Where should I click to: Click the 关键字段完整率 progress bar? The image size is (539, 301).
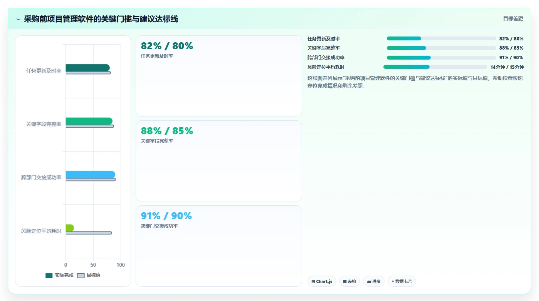click(441, 48)
